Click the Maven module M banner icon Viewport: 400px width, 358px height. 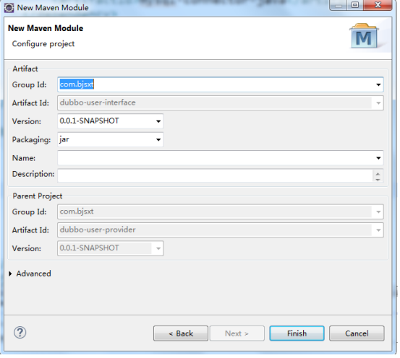click(x=364, y=36)
